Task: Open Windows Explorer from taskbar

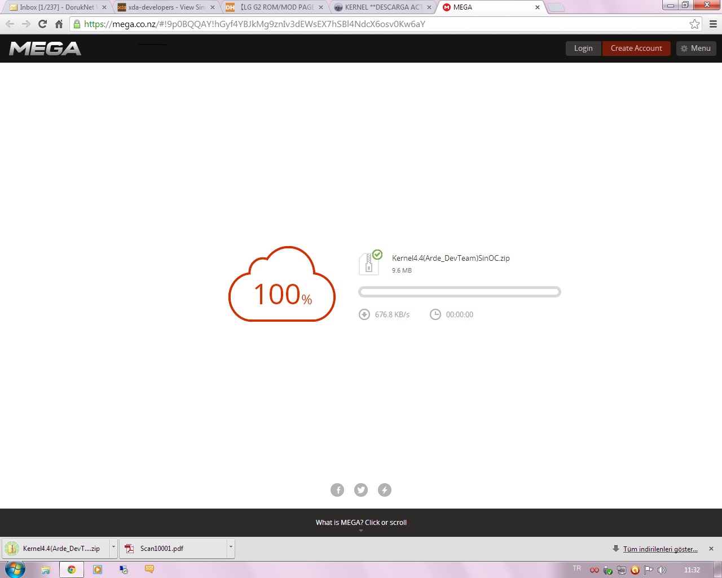Action: pos(45,570)
